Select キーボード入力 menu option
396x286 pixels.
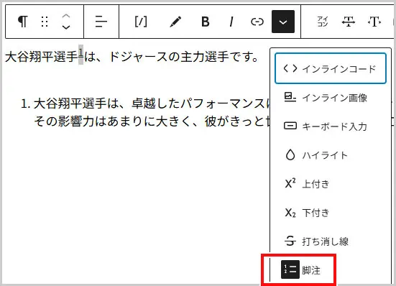pyautogui.click(x=331, y=126)
